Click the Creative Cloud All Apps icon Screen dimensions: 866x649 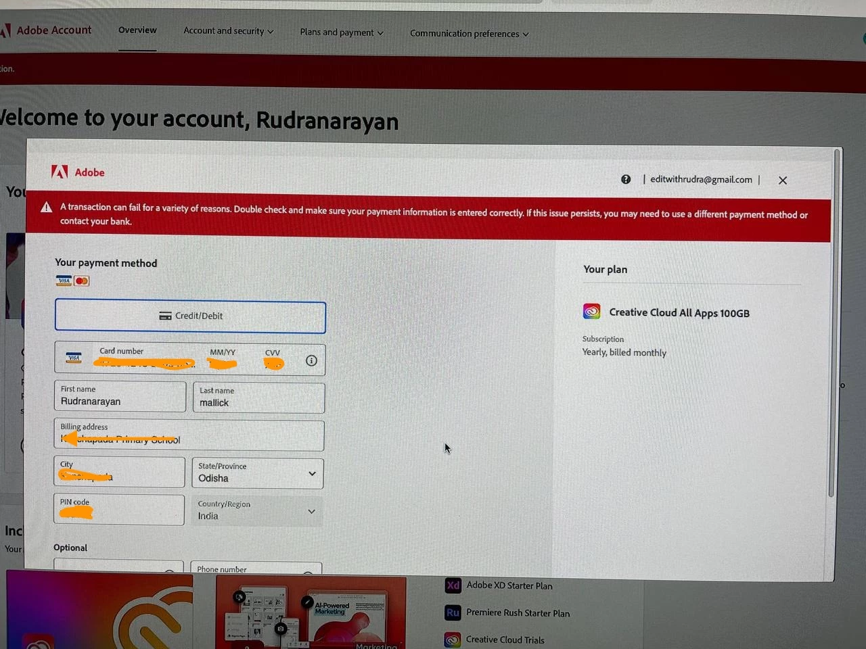coord(592,311)
